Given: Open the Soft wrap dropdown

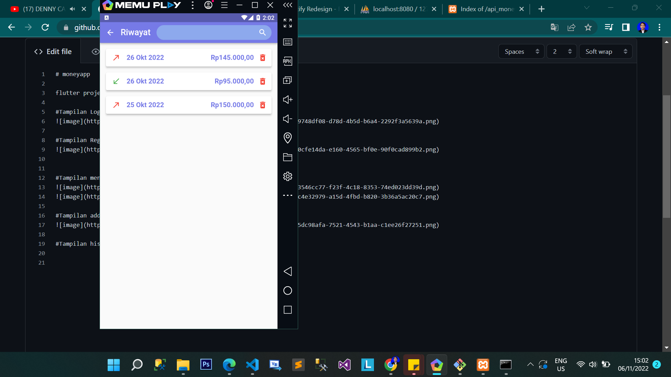Looking at the screenshot, I should pos(605,51).
